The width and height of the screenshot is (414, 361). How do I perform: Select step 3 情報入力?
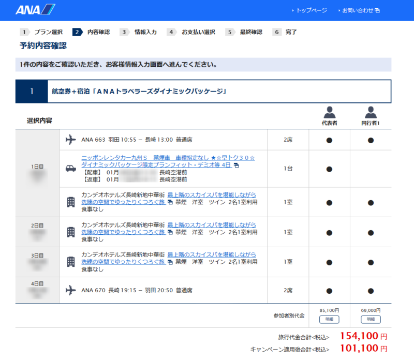click(x=138, y=32)
